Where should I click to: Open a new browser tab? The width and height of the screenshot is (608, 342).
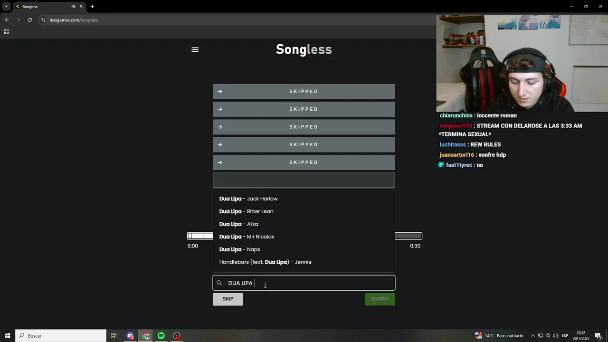[92, 7]
